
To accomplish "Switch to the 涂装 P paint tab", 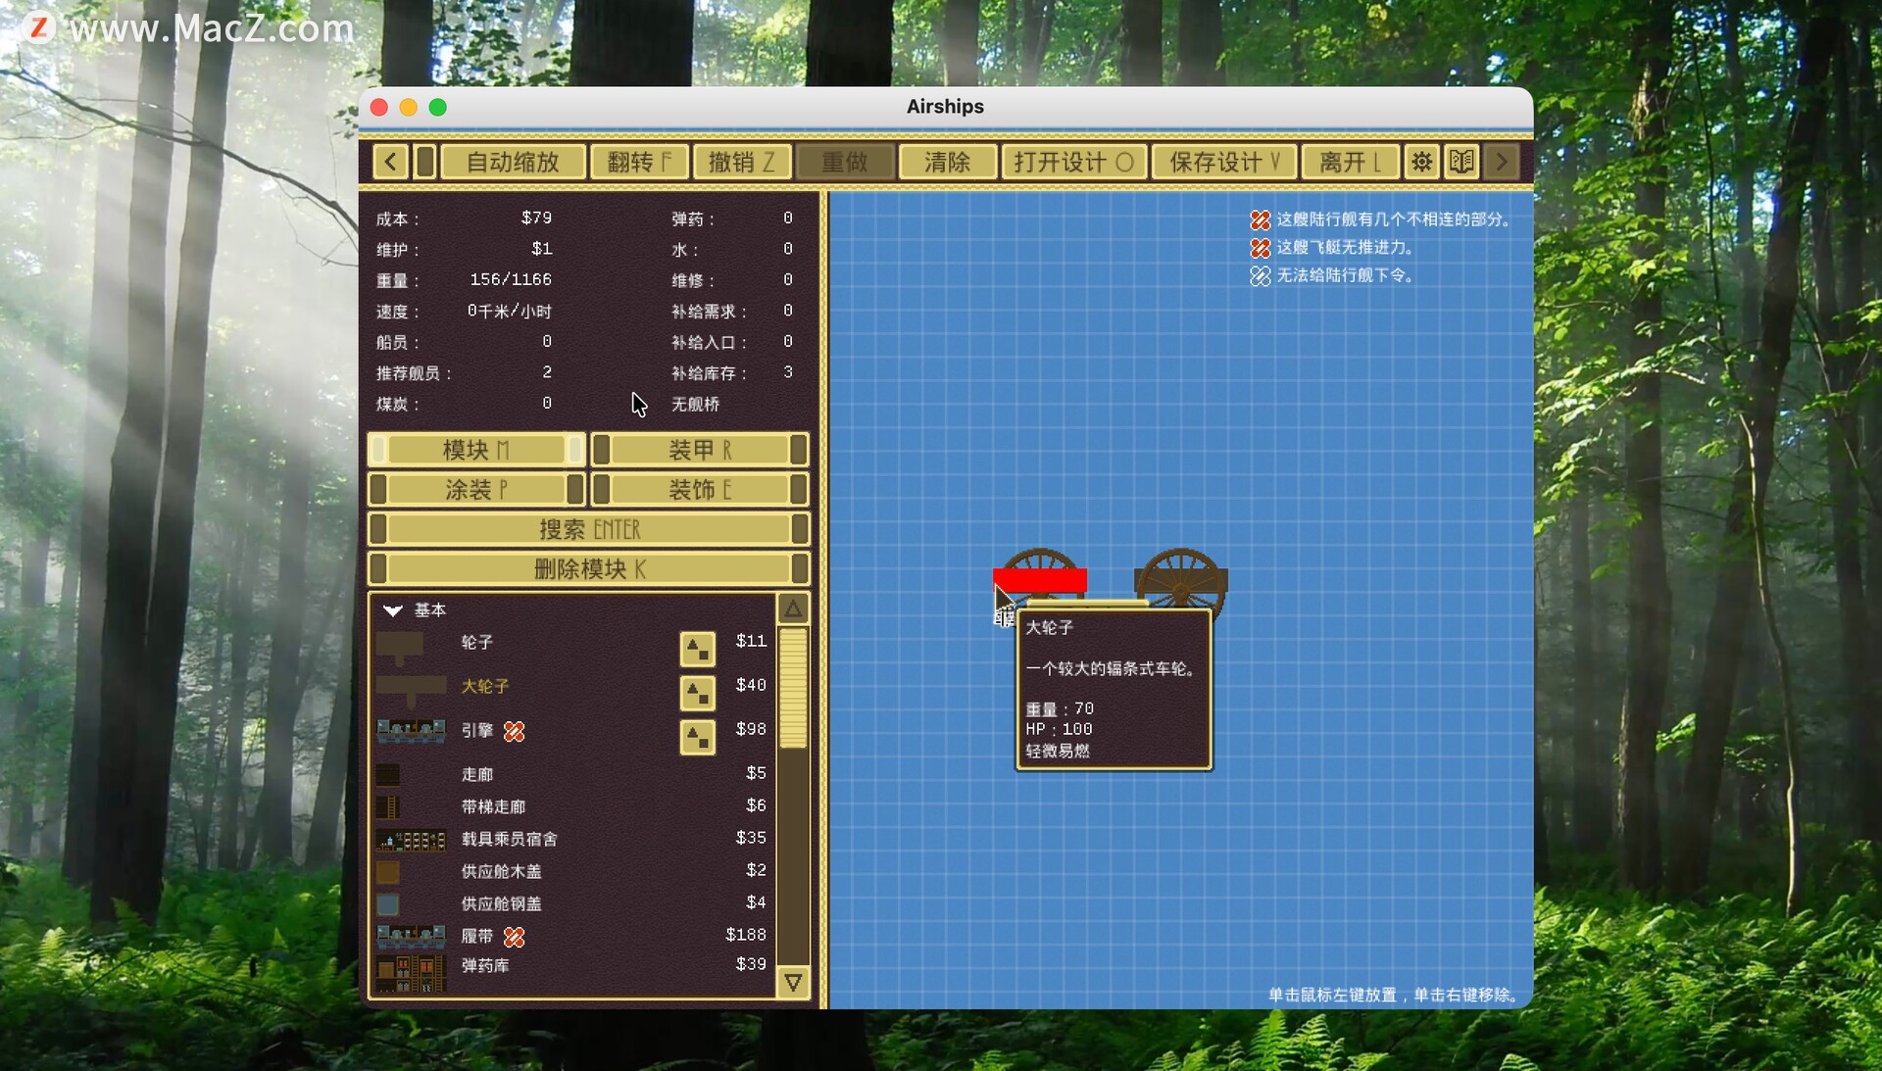I will click(x=476, y=490).
